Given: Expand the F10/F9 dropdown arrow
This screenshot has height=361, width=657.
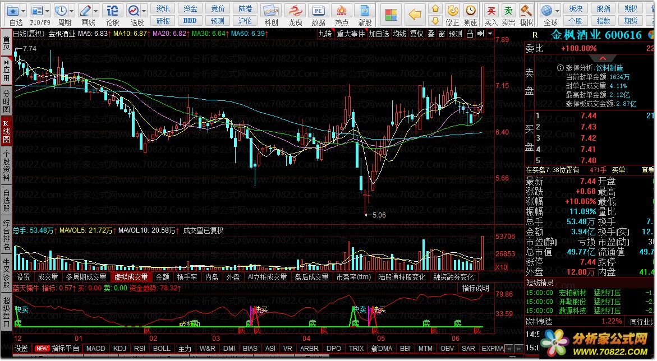Looking at the screenshot, I should 47,11.
